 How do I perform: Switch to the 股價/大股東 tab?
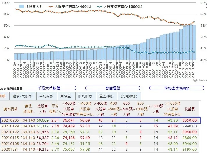[x=23, y=96]
